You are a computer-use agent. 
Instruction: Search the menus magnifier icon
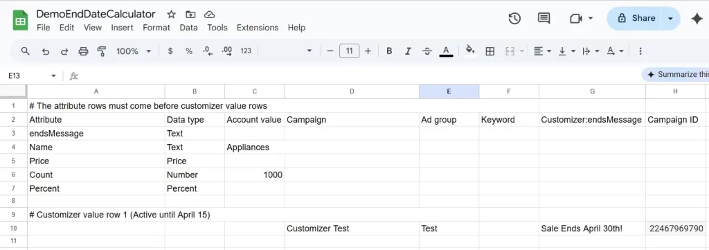coord(26,51)
